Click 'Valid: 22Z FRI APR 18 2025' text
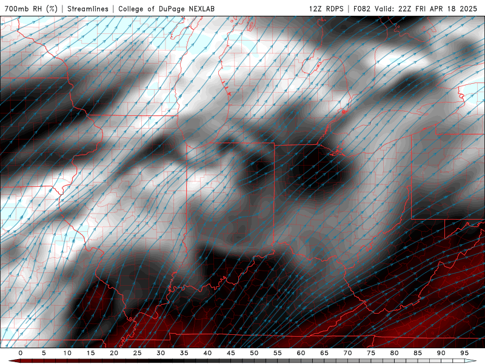 426,8
